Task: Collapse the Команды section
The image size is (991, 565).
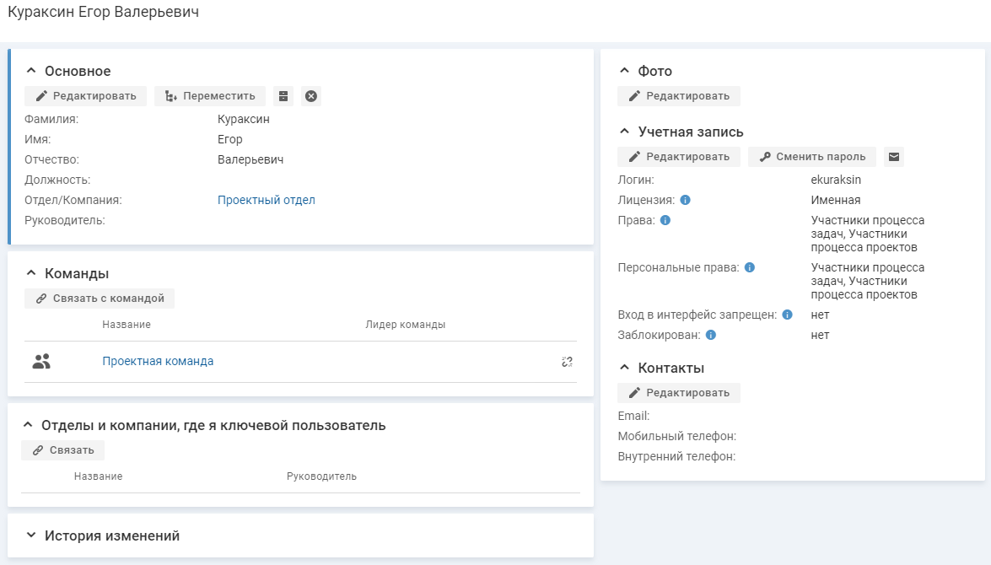Action: click(x=32, y=273)
